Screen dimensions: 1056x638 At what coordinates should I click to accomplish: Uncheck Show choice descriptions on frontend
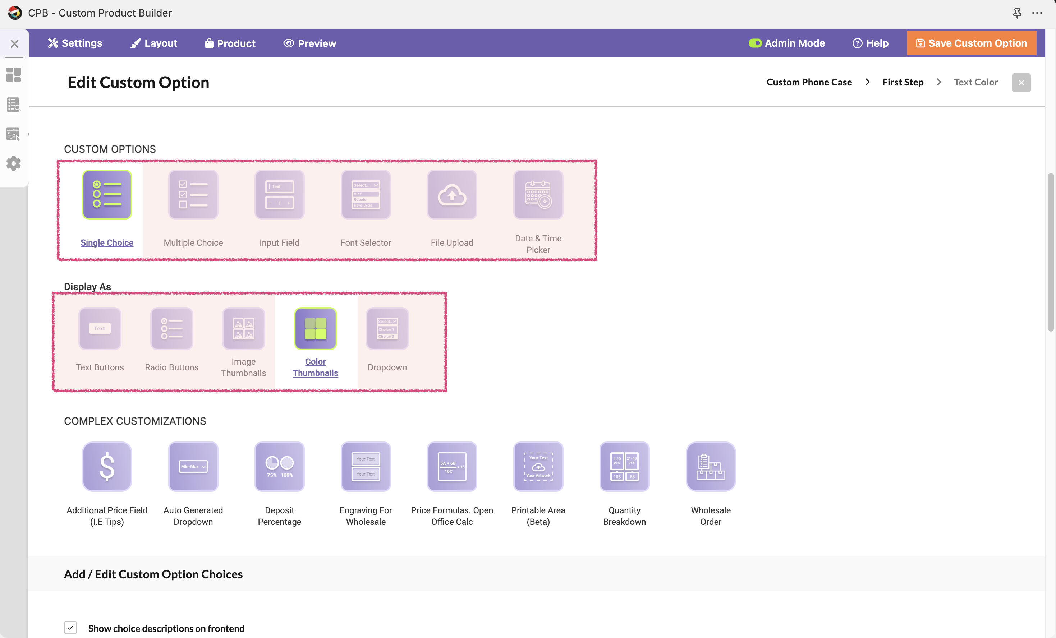coord(70,627)
